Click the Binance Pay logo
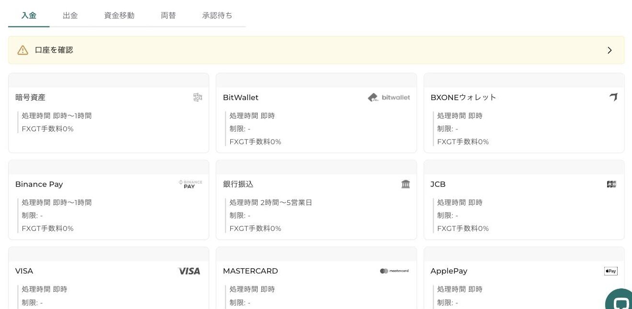The width and height of the screenshot is (632, 309). (x=190, y=184)
